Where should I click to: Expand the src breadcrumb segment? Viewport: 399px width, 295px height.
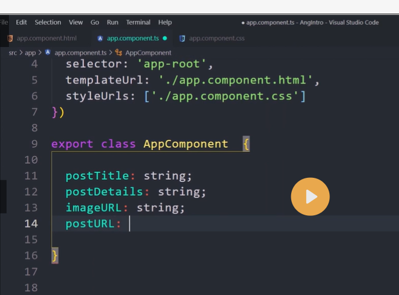(x=13, y=52)
